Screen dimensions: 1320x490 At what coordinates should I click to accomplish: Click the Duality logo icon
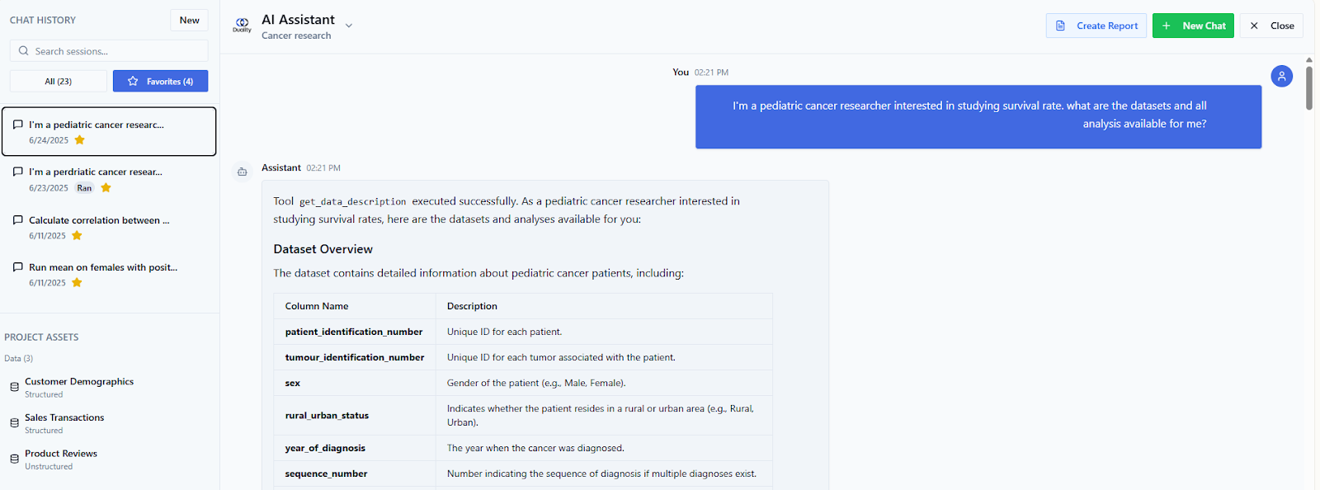coord(242,25)
